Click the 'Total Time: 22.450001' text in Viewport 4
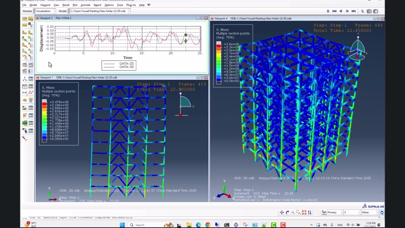The image size is (405, 228). pos(343,30)
